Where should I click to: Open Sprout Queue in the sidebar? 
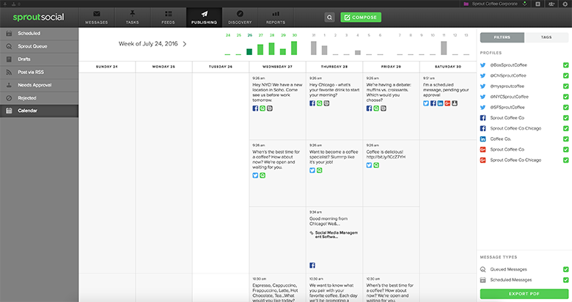click(39, 46)
